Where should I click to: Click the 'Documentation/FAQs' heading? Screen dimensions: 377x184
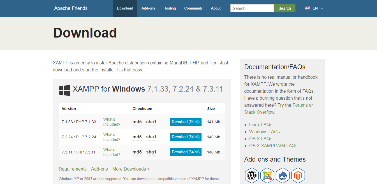tap(275, 67)
